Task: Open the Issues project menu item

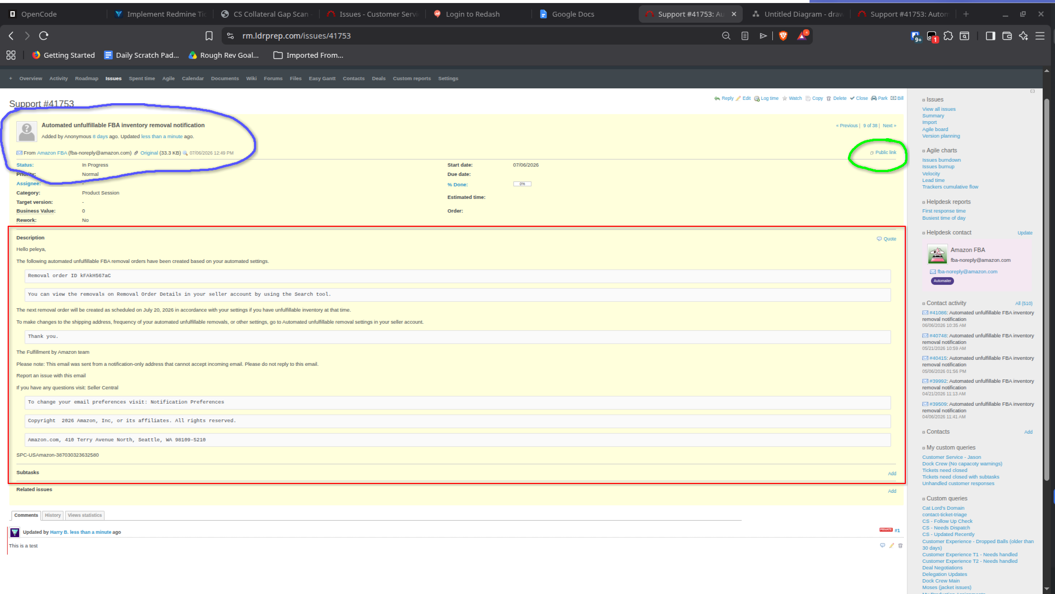Action: tap(114, 79)
